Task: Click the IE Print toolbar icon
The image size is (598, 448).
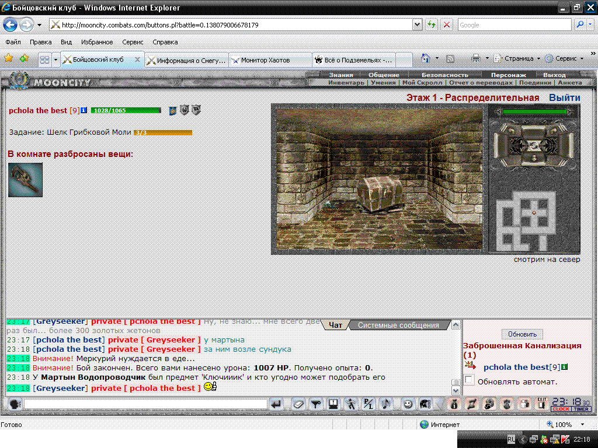Action: [475, 58]
